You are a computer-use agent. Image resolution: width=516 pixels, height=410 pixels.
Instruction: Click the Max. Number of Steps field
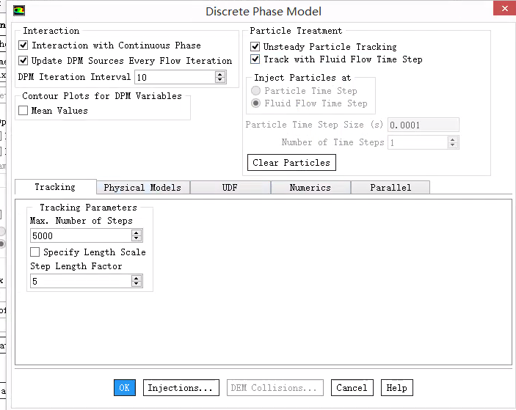click(x=81, y=235)
